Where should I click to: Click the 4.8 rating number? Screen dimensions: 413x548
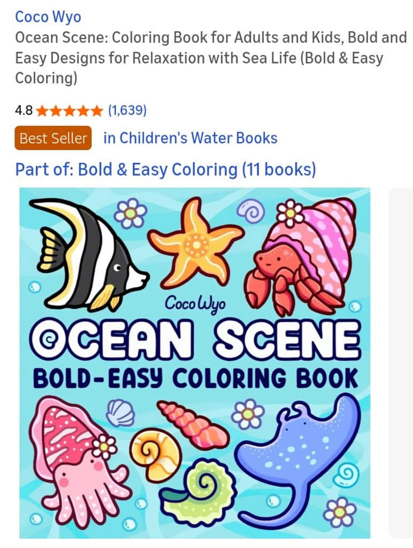24,111
